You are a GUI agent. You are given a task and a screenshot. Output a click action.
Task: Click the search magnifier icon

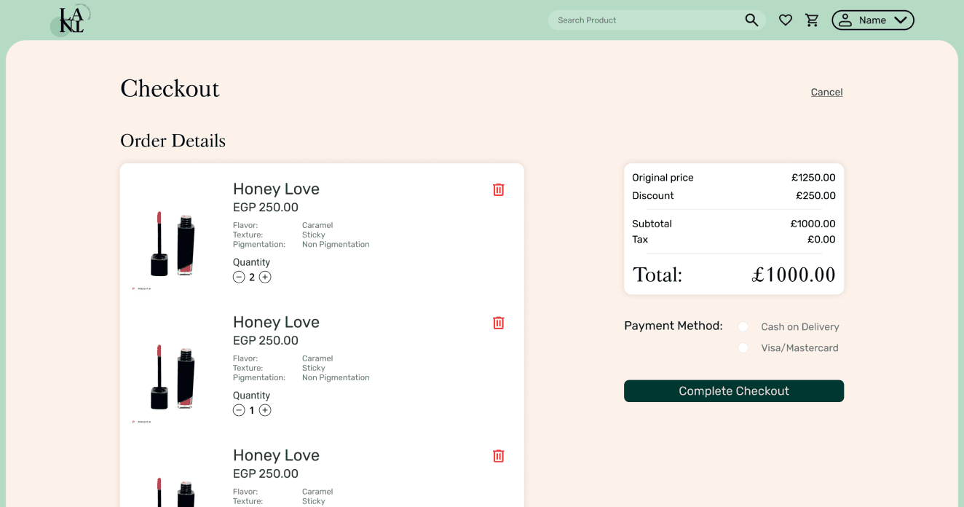(751, 20)
